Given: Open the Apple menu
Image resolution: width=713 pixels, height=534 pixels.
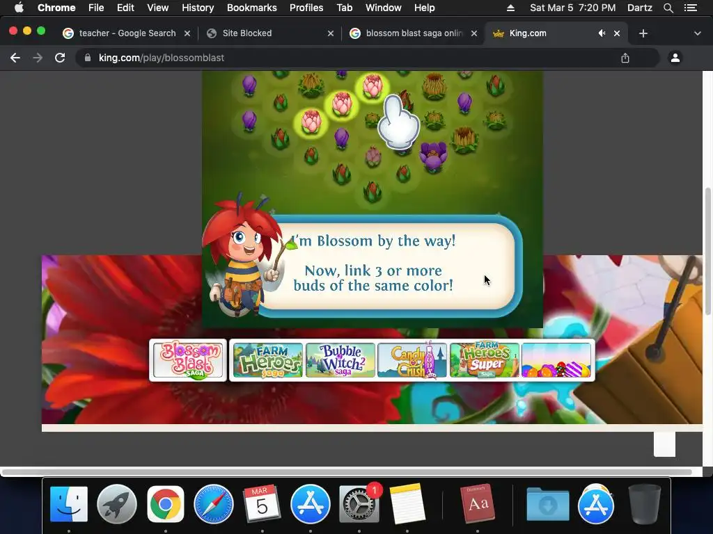Looking at the screenshot, I should click(x=19, y=8).
